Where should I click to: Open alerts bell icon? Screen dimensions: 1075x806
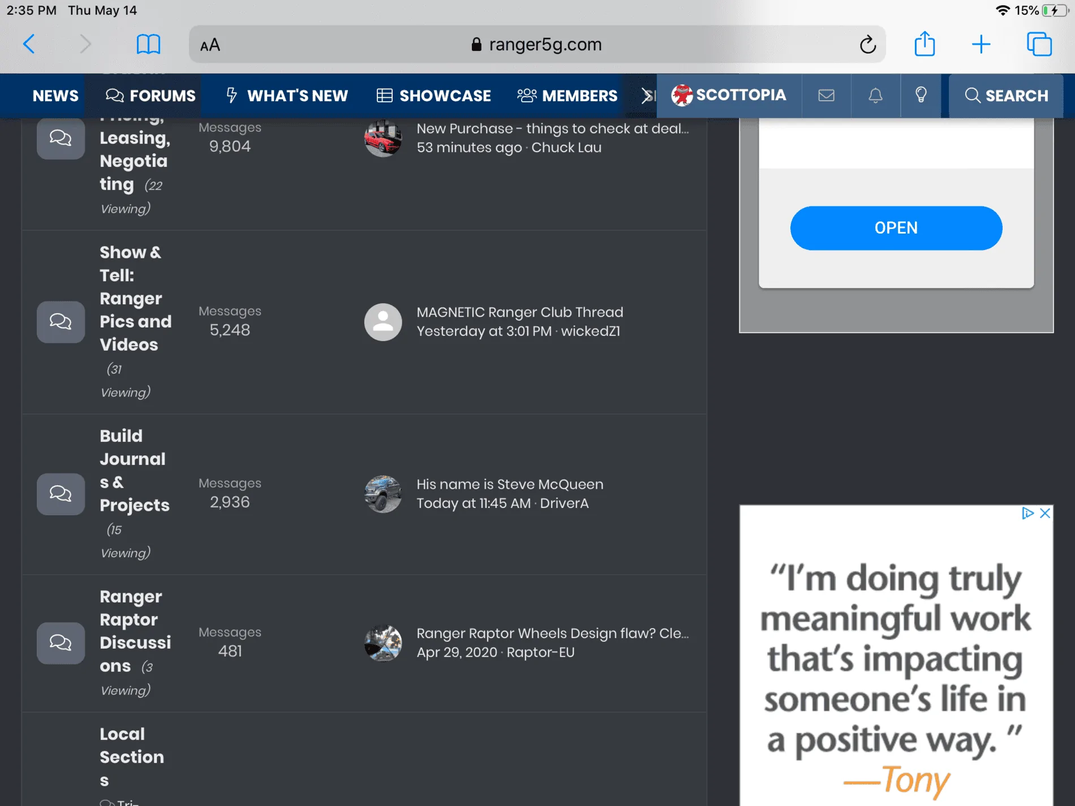coord(875,95)
